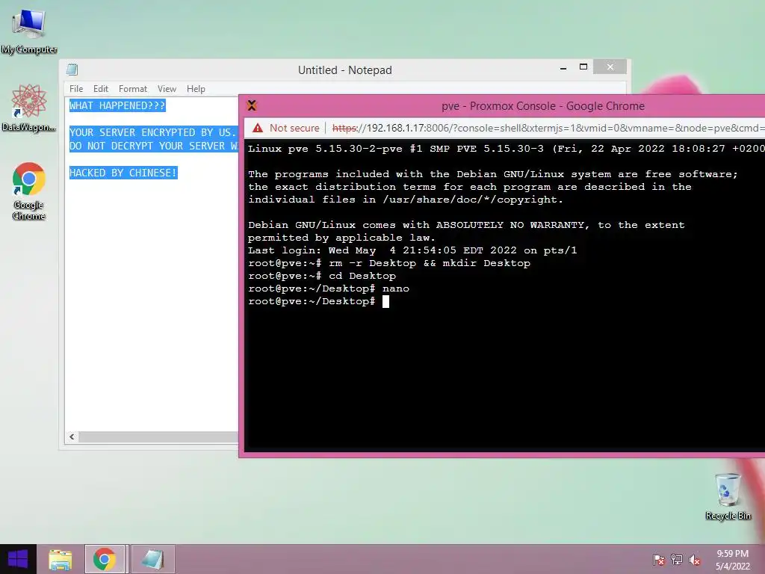This screenshot has height=574, width=765.
Task: Click the Proxmox console URL address bar
Action: click(x=548, y=128)
